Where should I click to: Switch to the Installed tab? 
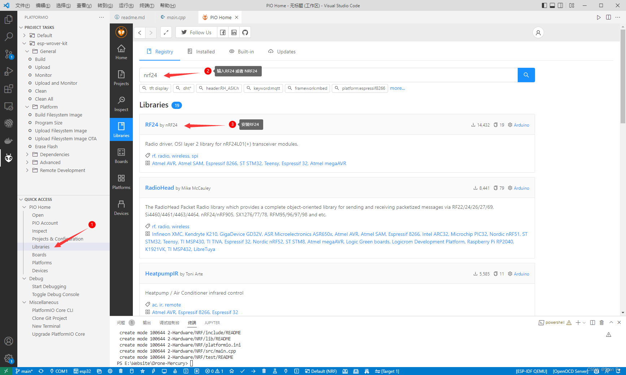201,52
